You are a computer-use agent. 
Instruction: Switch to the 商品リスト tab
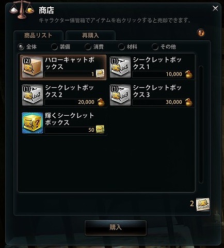click(38, 36)
